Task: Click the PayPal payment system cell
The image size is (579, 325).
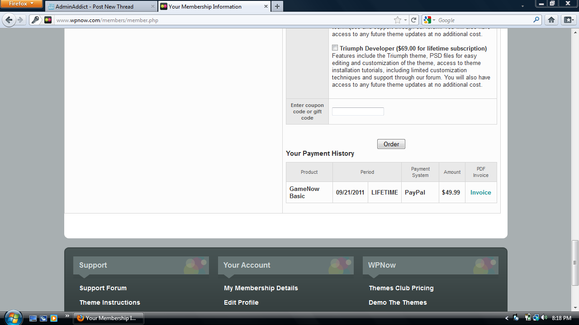Action: tap(420, 192)
